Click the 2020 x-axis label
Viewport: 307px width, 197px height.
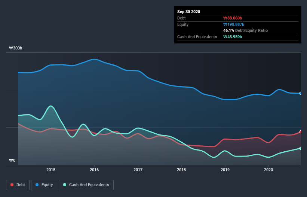tap(268, 170)
